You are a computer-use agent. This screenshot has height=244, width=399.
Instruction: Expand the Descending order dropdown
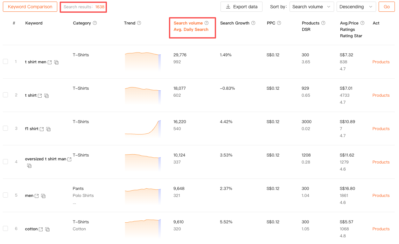pos(356,7)
